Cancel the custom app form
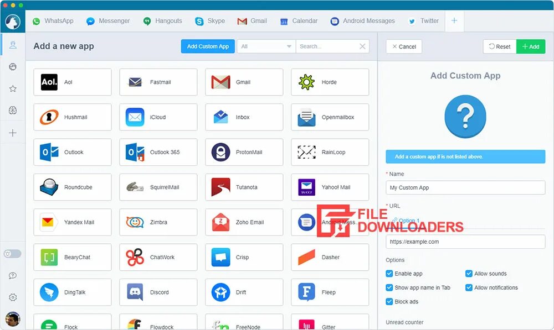 404,46
